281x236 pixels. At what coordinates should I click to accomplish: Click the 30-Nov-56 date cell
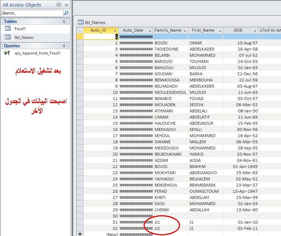click(241, 129)
